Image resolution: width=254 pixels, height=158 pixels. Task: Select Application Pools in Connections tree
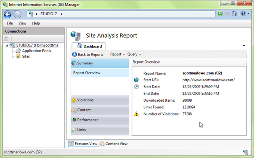pos(36,51)
